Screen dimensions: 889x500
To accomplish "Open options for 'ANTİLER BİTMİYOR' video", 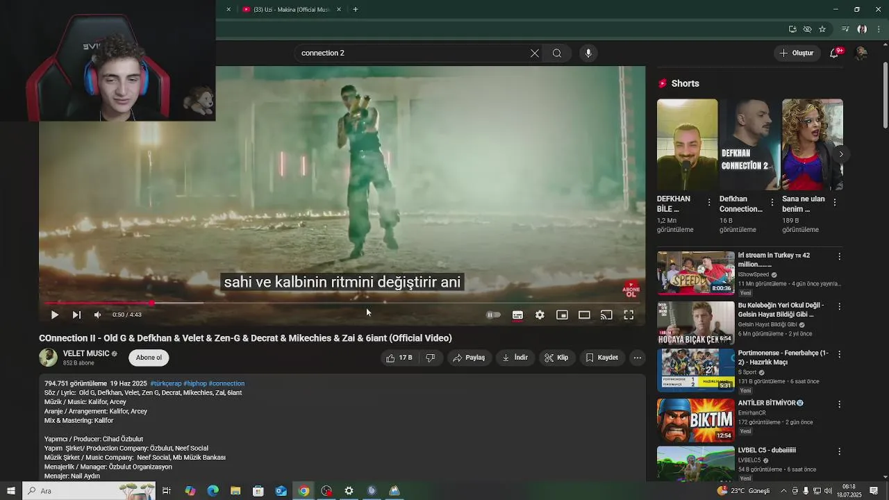I will click(839, 404).
